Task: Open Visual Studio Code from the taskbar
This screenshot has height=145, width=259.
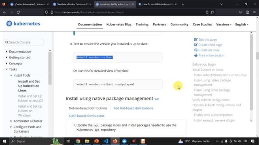Action: pos(106,141)
